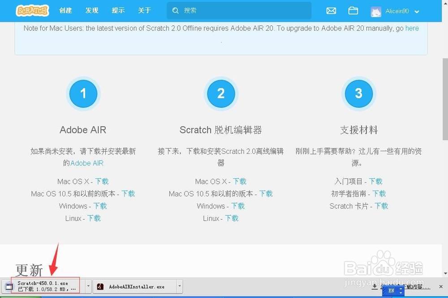The height and width of the screenshot is (298, 448).
Task: Download the 初学者指南 guide
Action: click(x=379, y=194)
